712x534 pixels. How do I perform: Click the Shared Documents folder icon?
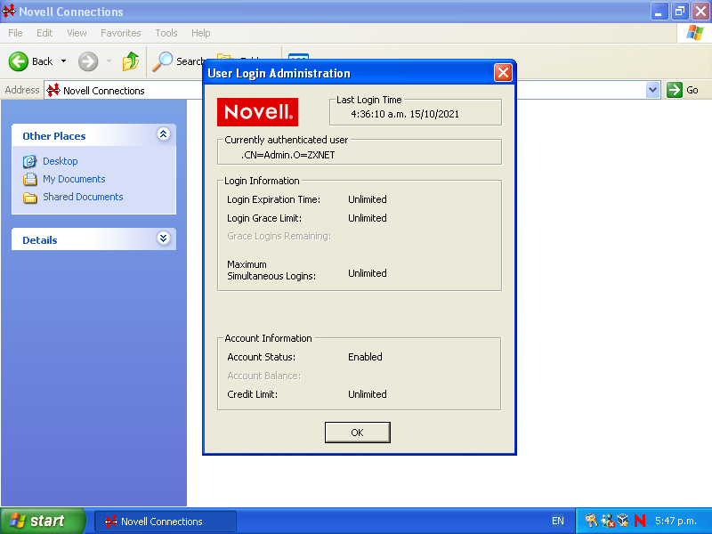(x=30, y=198)
